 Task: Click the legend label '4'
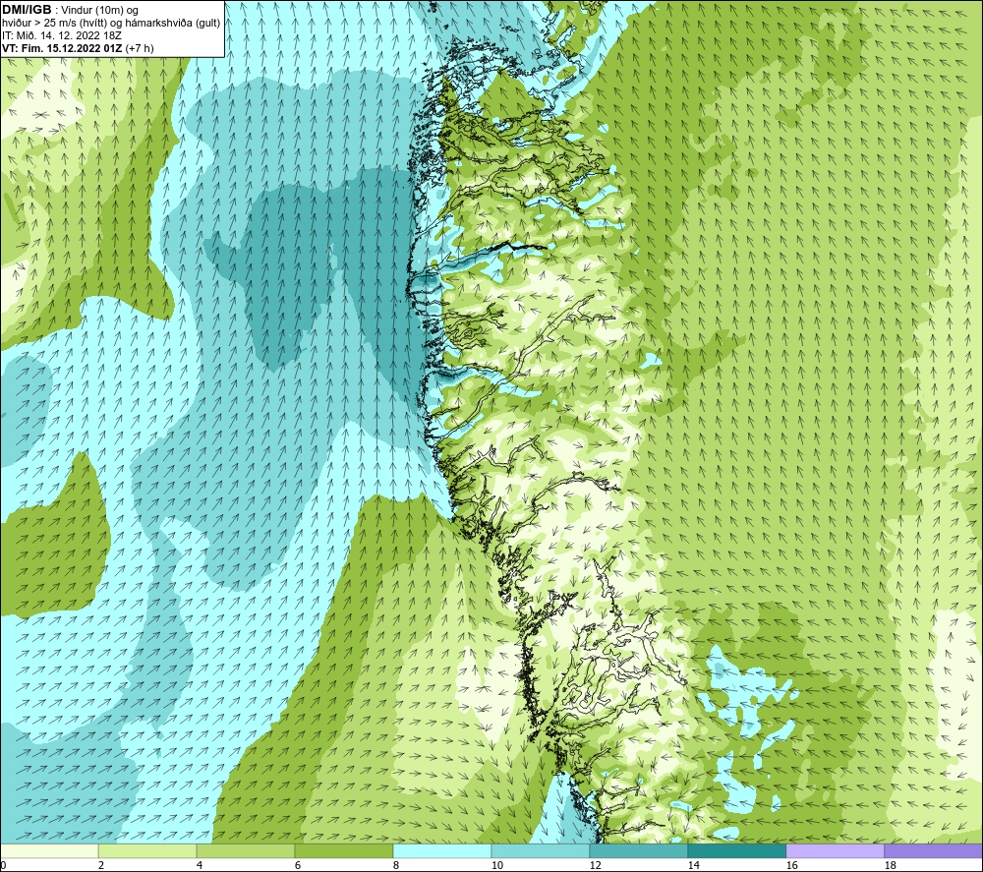point(200,866)
